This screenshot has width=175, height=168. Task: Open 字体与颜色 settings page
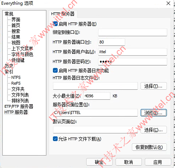point(22,54)
